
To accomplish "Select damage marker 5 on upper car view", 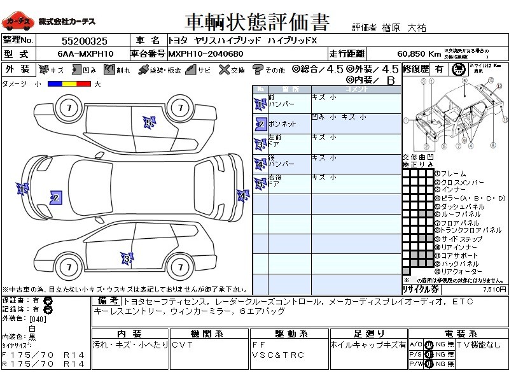I will (x=148, y=121).
